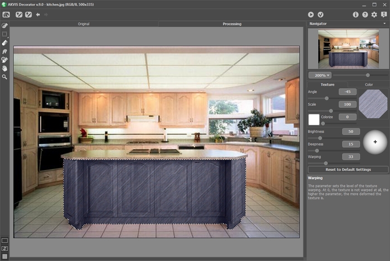This screenshot has height=261, width=390.
Task: Switch to the split view mode icon
Action: (x=4, y=249)
